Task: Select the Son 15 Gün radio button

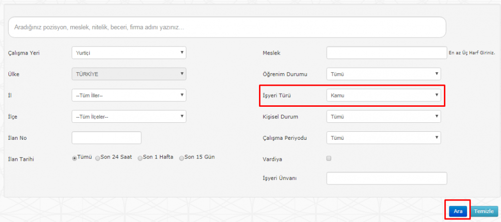Action: pyautogui.click(x=181, y=158)
